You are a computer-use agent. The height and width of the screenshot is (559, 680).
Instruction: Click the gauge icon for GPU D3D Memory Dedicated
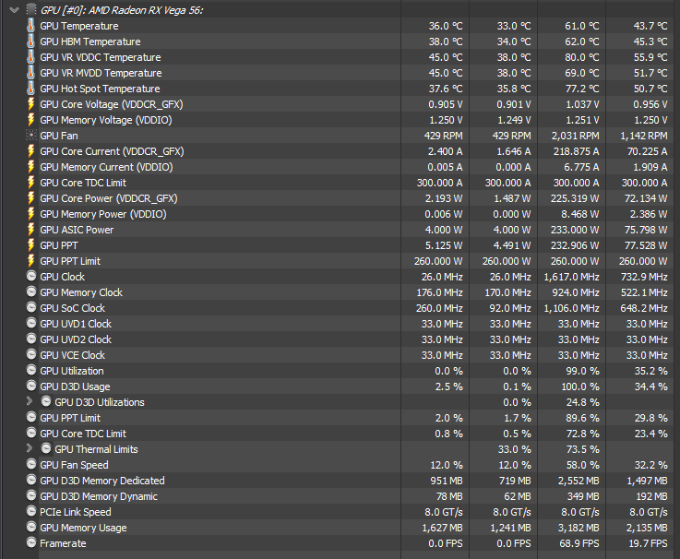tap(31, 480)
